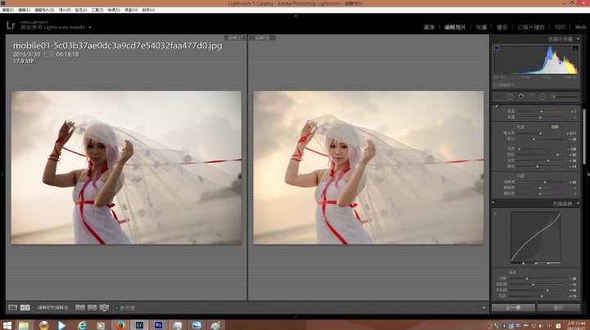
Task: Click the system tray clock
Action: click(576, 325)
